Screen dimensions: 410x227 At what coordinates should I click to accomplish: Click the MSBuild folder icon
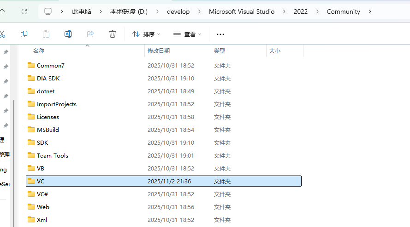31,130
